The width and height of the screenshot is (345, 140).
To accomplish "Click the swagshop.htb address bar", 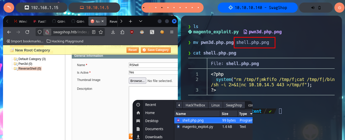I will [x=71, y=32].
